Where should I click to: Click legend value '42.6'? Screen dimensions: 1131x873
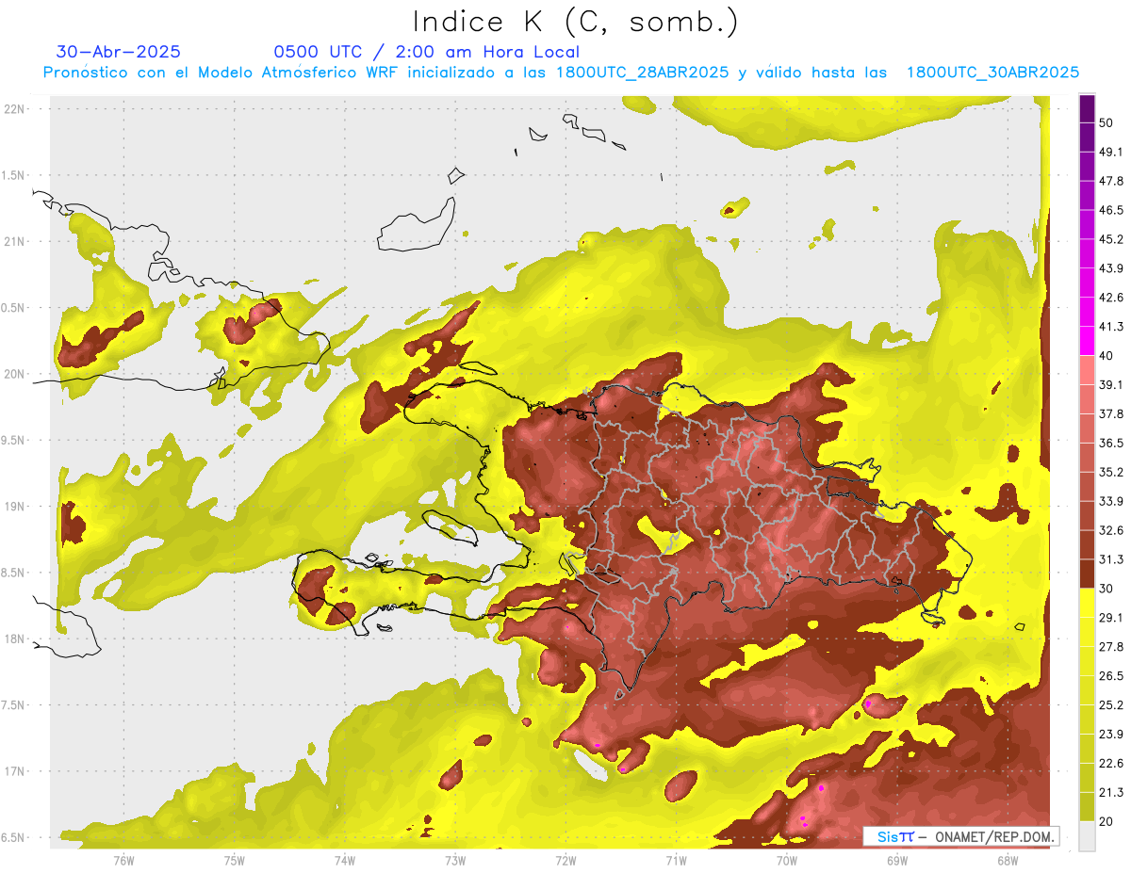point(1111,298)
